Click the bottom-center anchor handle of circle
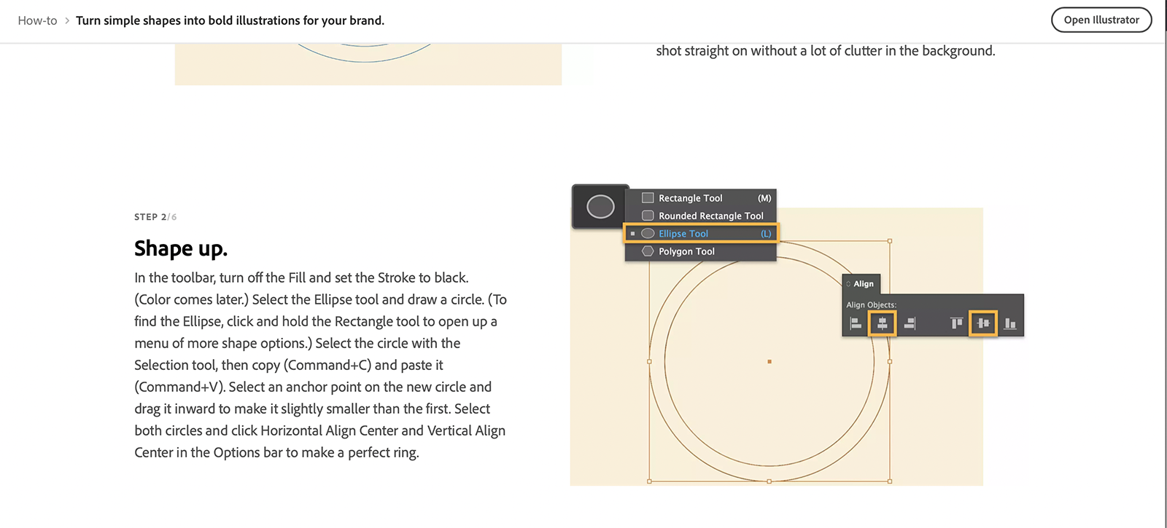The height and width of the screenshot is (528, 1167). pos(769,481)
